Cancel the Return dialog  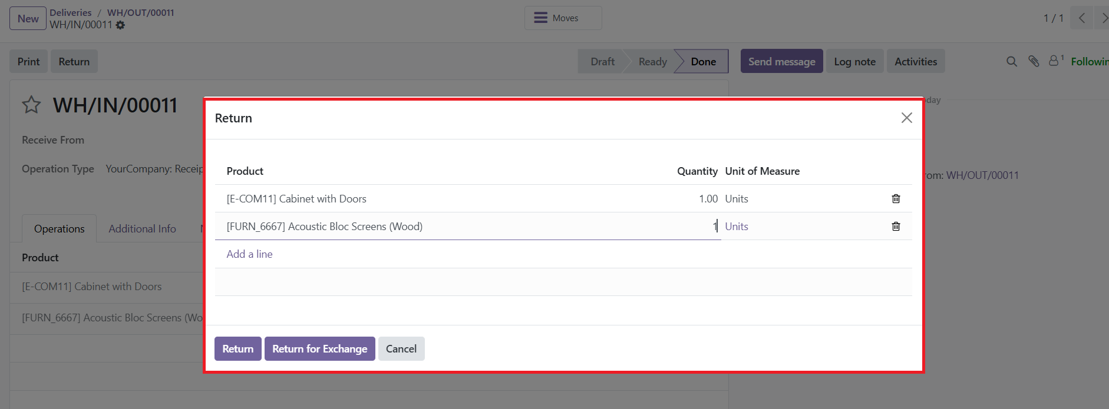401,348
